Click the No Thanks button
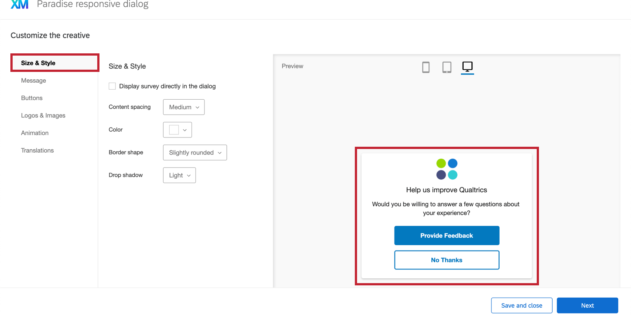The image size is (631, 315). [x=447, y=260]
